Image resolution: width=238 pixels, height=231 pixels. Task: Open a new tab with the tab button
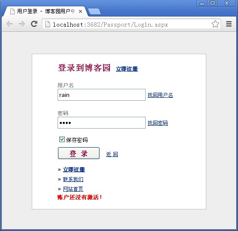click(94, 12)
